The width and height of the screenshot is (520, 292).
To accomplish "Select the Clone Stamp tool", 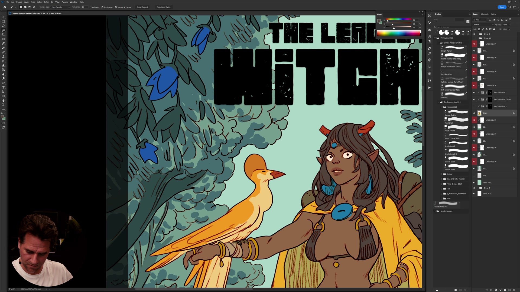I will point(3,57).
